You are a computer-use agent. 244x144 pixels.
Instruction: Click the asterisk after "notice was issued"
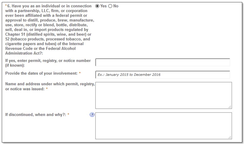pyautogui.click(x=47, y=89)
